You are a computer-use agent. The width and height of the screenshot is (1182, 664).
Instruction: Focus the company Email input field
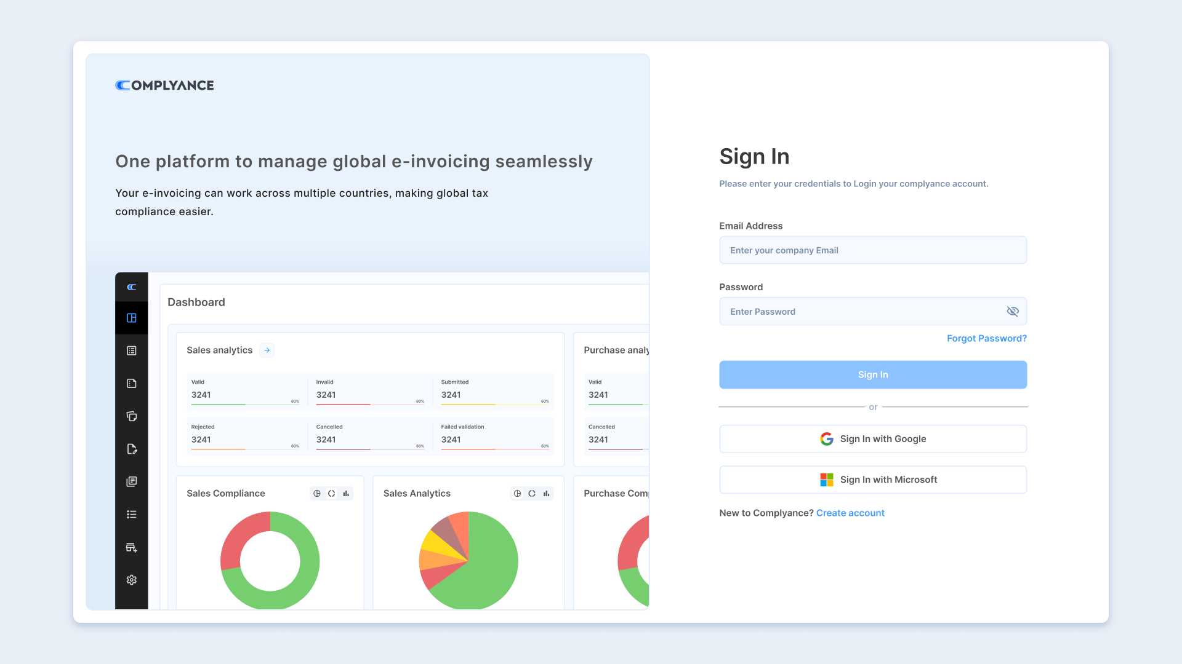coord(872,250)
